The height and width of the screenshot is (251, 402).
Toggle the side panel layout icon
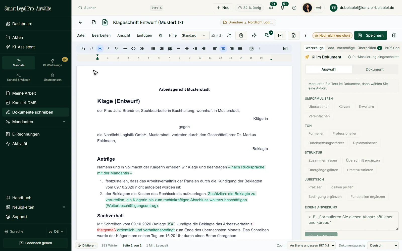coord(394,35)
